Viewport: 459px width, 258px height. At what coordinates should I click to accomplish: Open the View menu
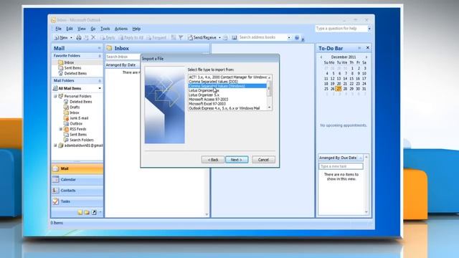[x=81, y=29]
